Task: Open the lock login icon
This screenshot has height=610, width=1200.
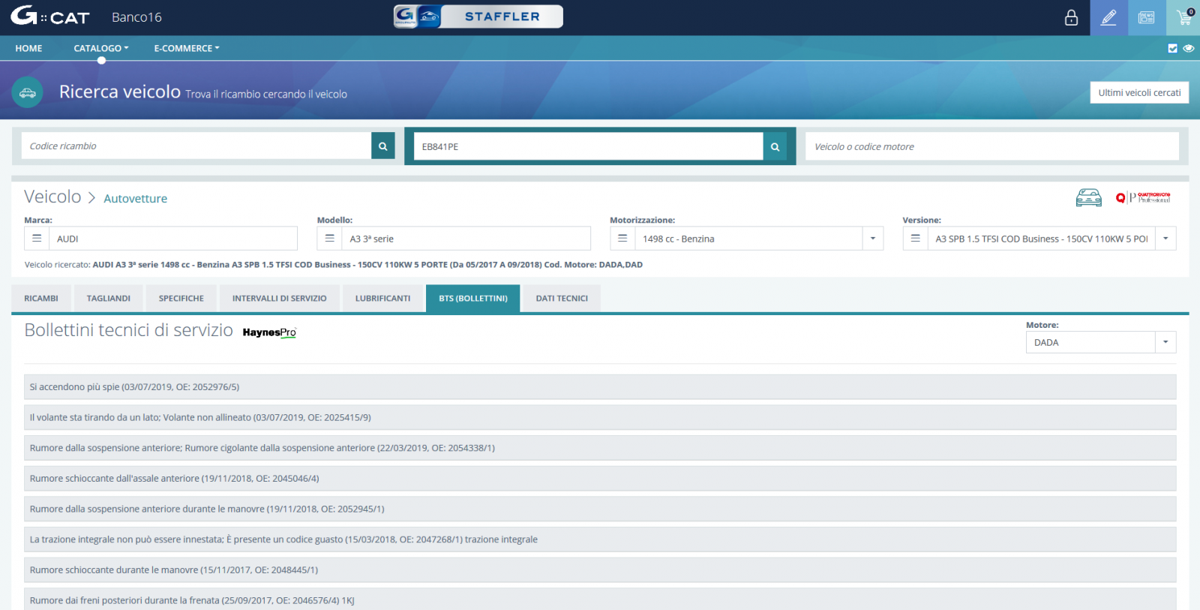Action: pos(1071,17)
